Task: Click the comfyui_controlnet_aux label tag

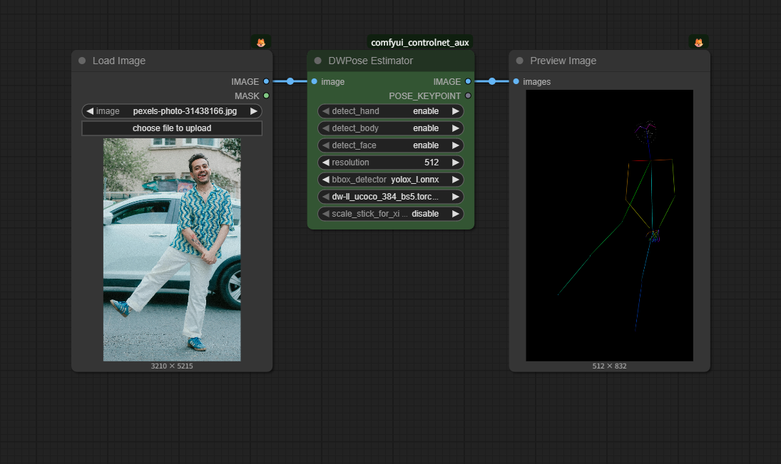Action: click(419, 43)
